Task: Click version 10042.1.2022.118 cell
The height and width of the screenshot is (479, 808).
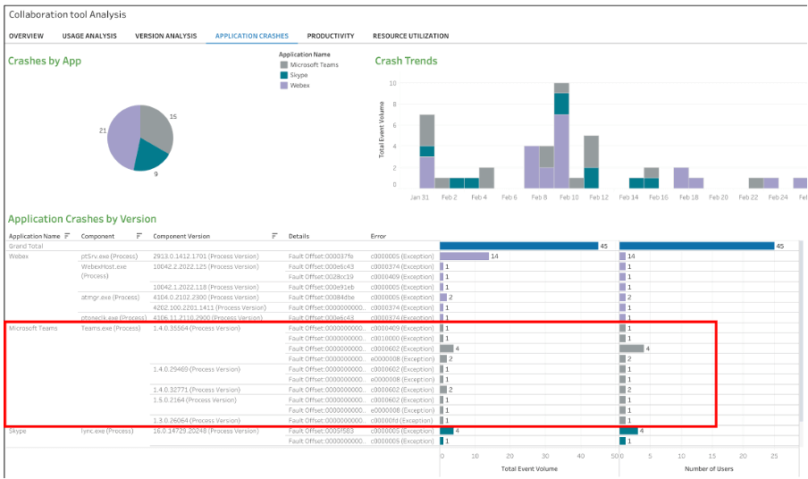Action: [x=206, y=287]
